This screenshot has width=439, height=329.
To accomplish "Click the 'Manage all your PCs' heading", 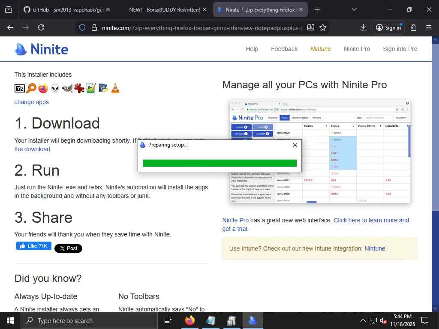I will [304, 85].
